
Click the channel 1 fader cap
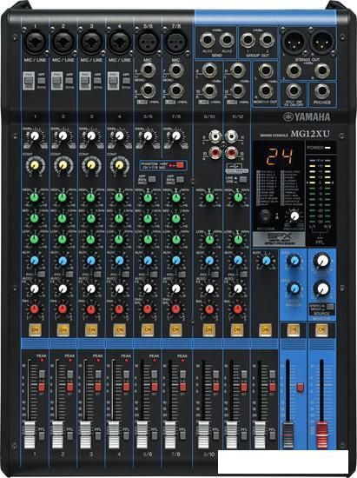tap(30, 435)
